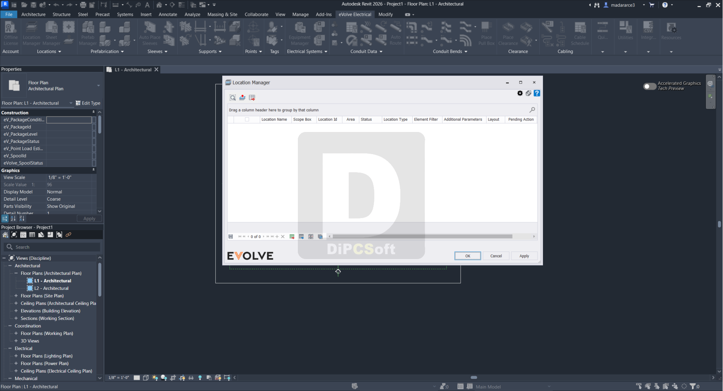Click the Auto Place Sleeves ribbon icon
Viewport: 723px width, 391px height.
(150, 33)
